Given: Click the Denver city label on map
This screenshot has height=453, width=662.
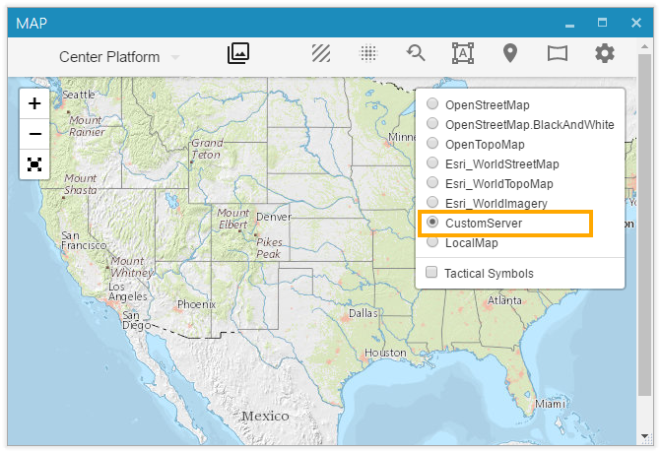Looking at the screenshot, I should coord(274,217).
